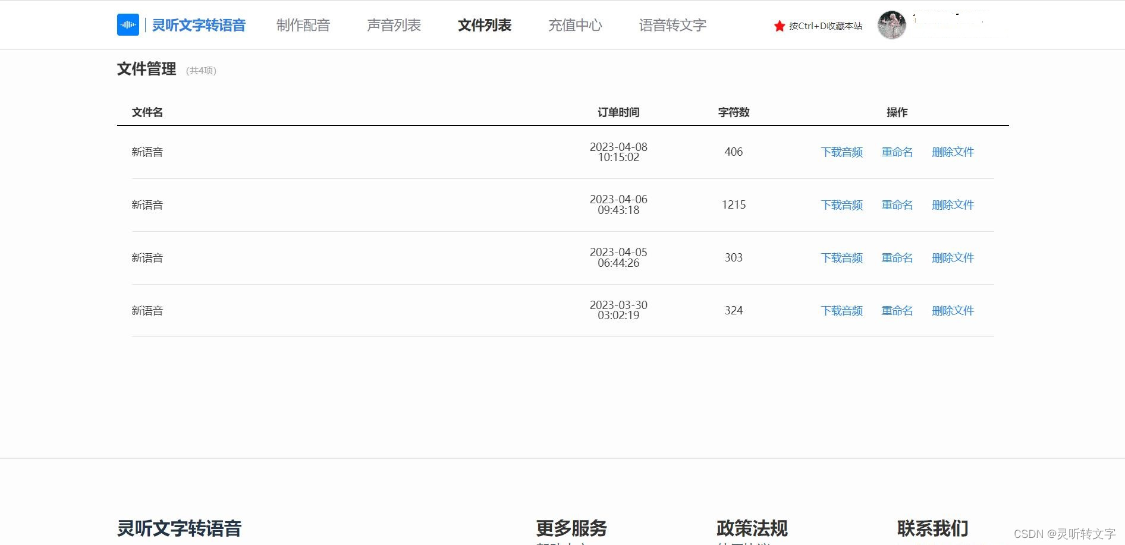1125x545 pixels.
Task: Click the 政策法规 footer heading
Action: point(752,528)
